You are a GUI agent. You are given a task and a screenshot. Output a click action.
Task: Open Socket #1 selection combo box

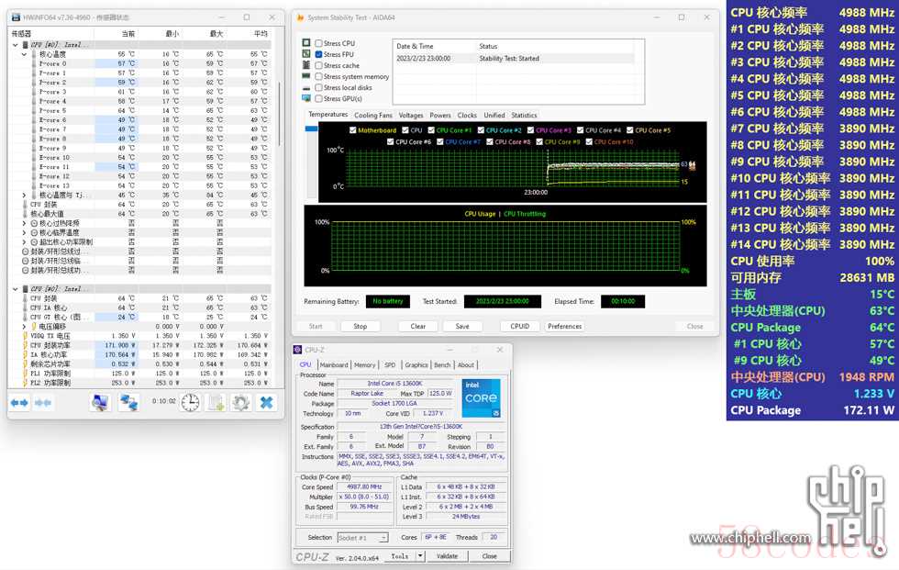363,538
